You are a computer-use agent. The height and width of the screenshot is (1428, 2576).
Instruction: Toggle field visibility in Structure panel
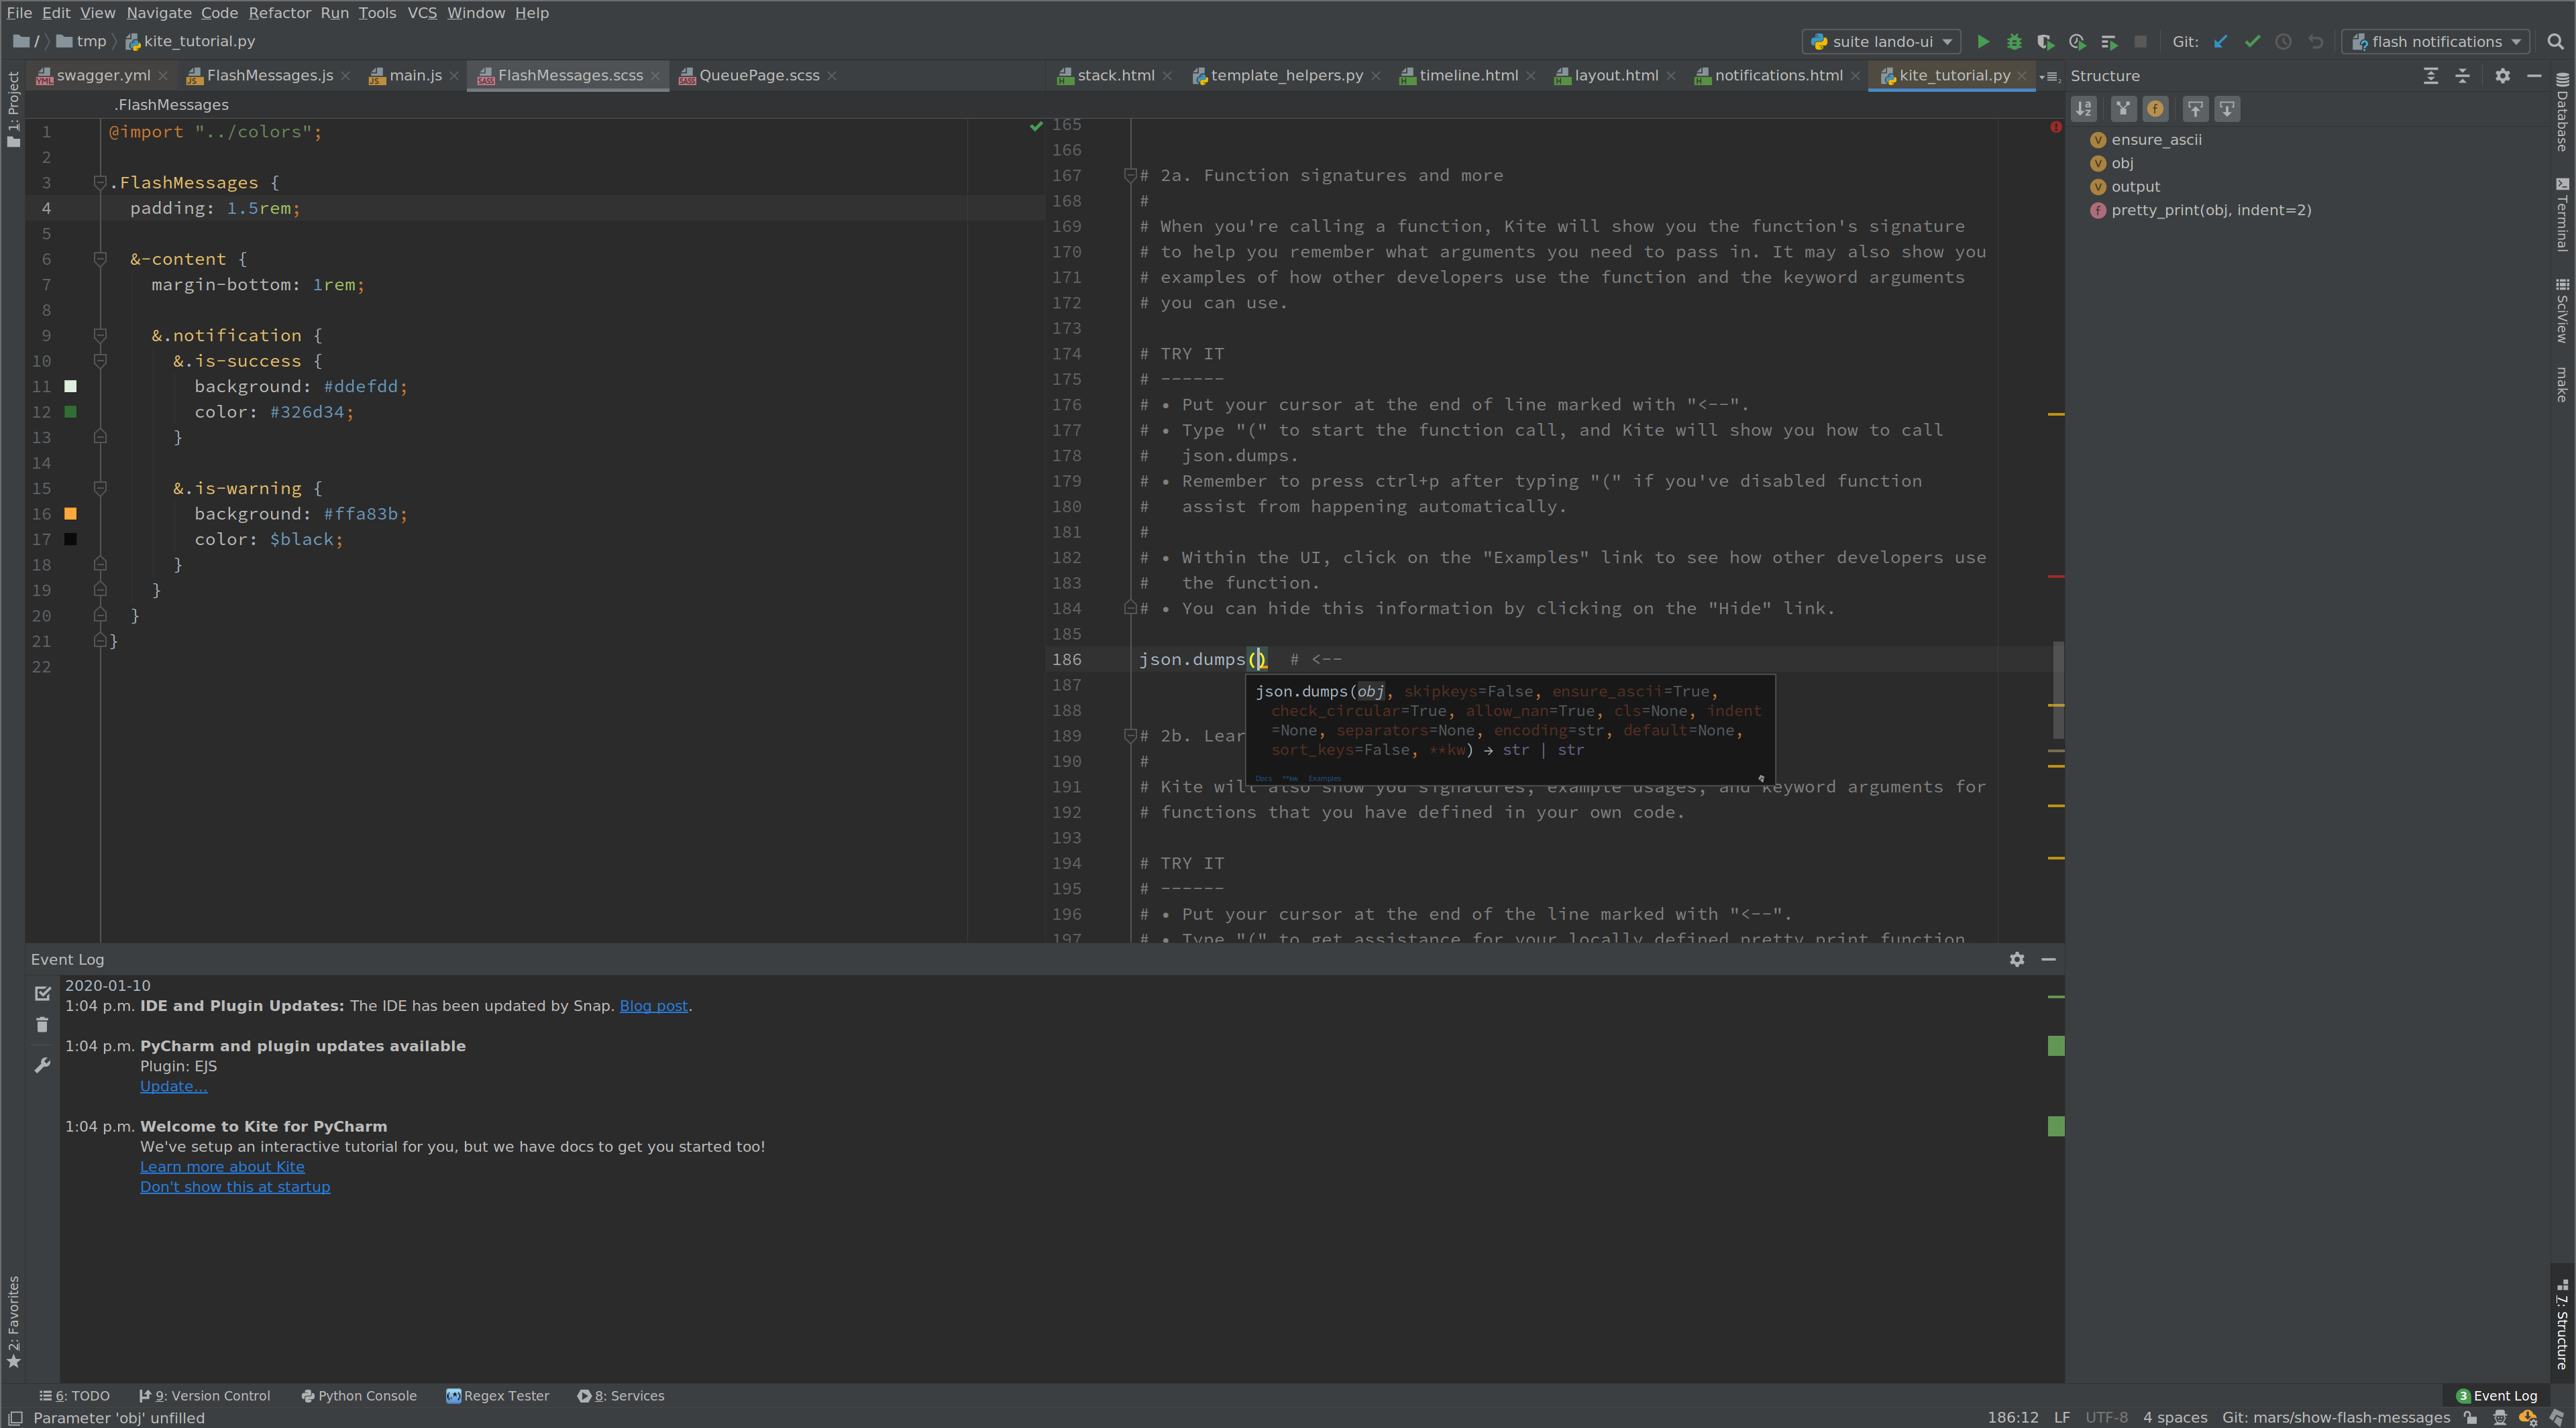coord(2156,109)
